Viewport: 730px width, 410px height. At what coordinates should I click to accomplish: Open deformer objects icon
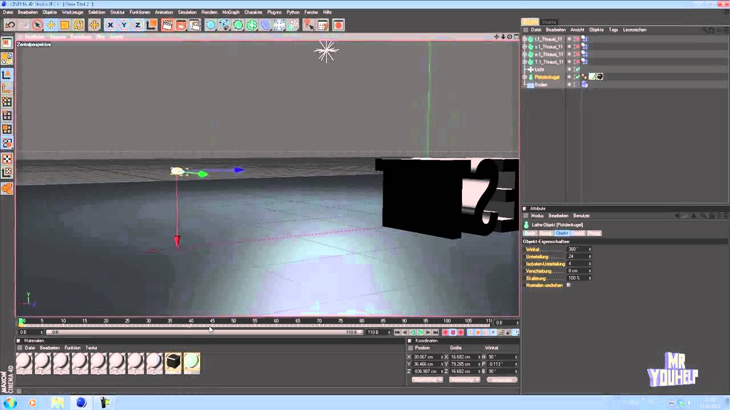point(265,25)
